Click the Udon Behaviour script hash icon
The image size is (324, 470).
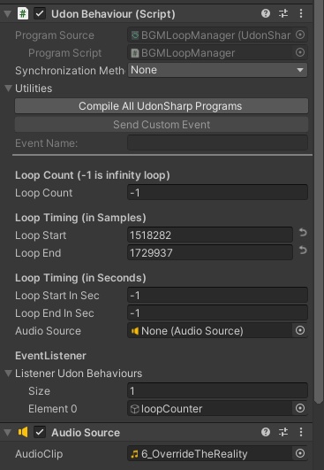[23, 14]
